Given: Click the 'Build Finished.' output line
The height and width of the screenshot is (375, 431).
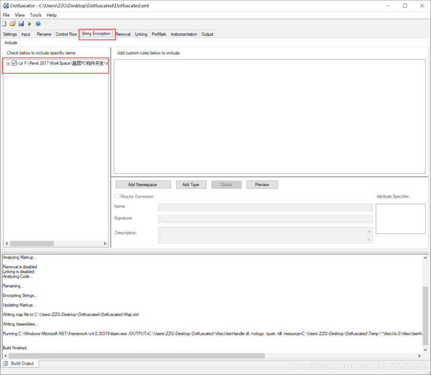Looking at the screenshot, I should (x=15, y=348).
